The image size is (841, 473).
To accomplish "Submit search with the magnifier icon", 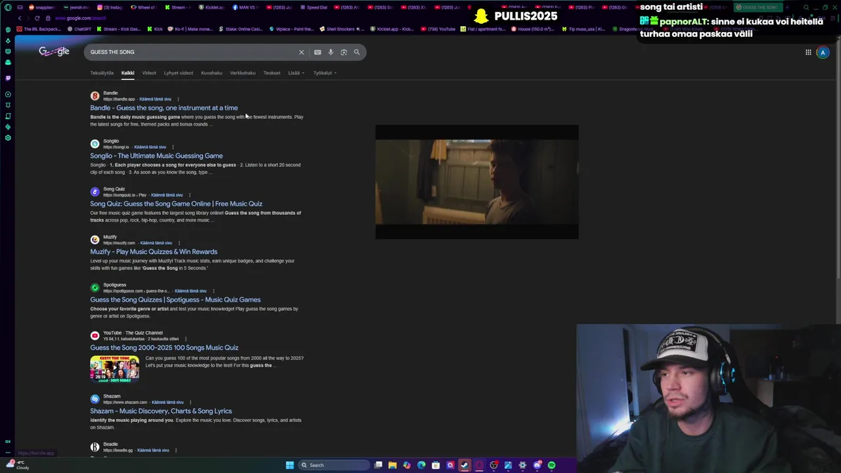I will click(357, 52).
